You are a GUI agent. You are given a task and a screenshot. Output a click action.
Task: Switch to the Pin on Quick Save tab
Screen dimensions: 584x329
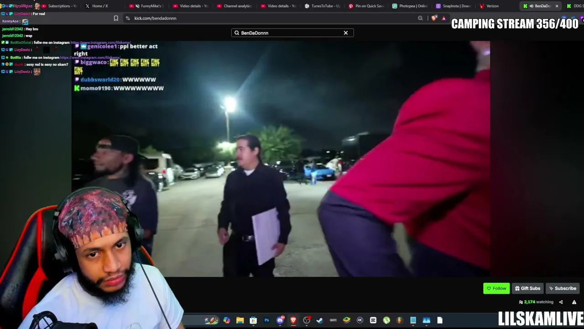[366, 6]
